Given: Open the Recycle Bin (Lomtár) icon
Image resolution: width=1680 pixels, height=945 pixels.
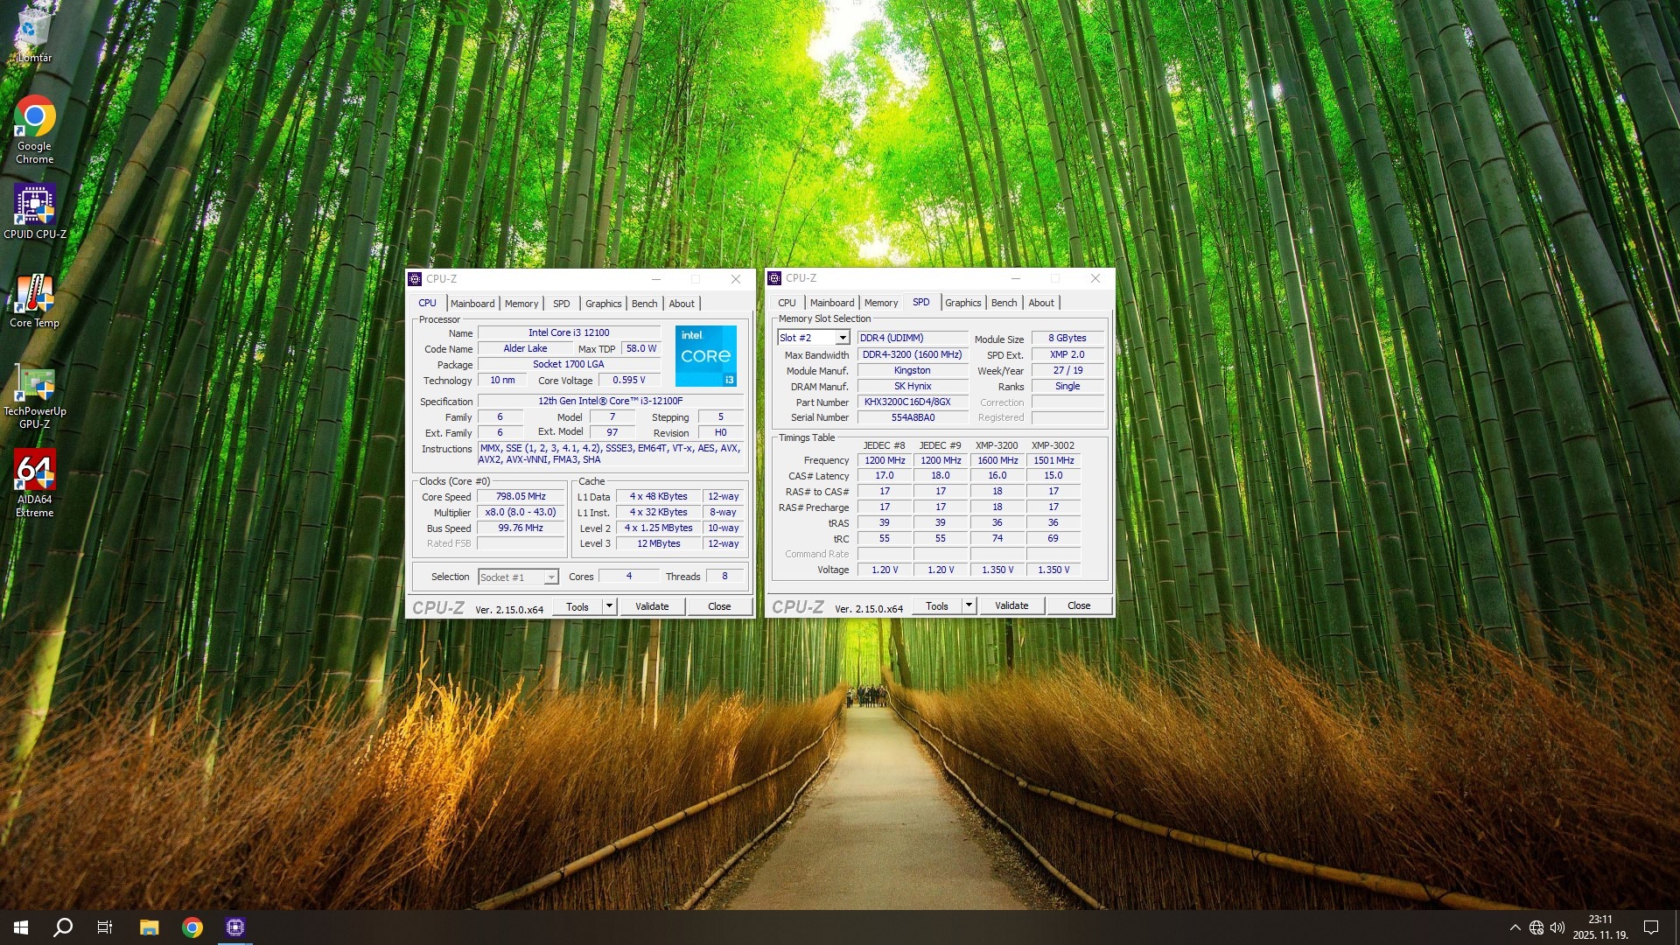Looking at the screenshot, I should point(34,29).
